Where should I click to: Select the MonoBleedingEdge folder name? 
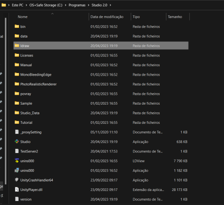click(x=36, y=74)
